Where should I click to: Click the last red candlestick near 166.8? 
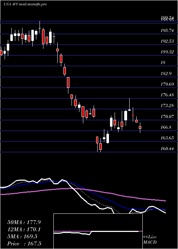[140, 127]
